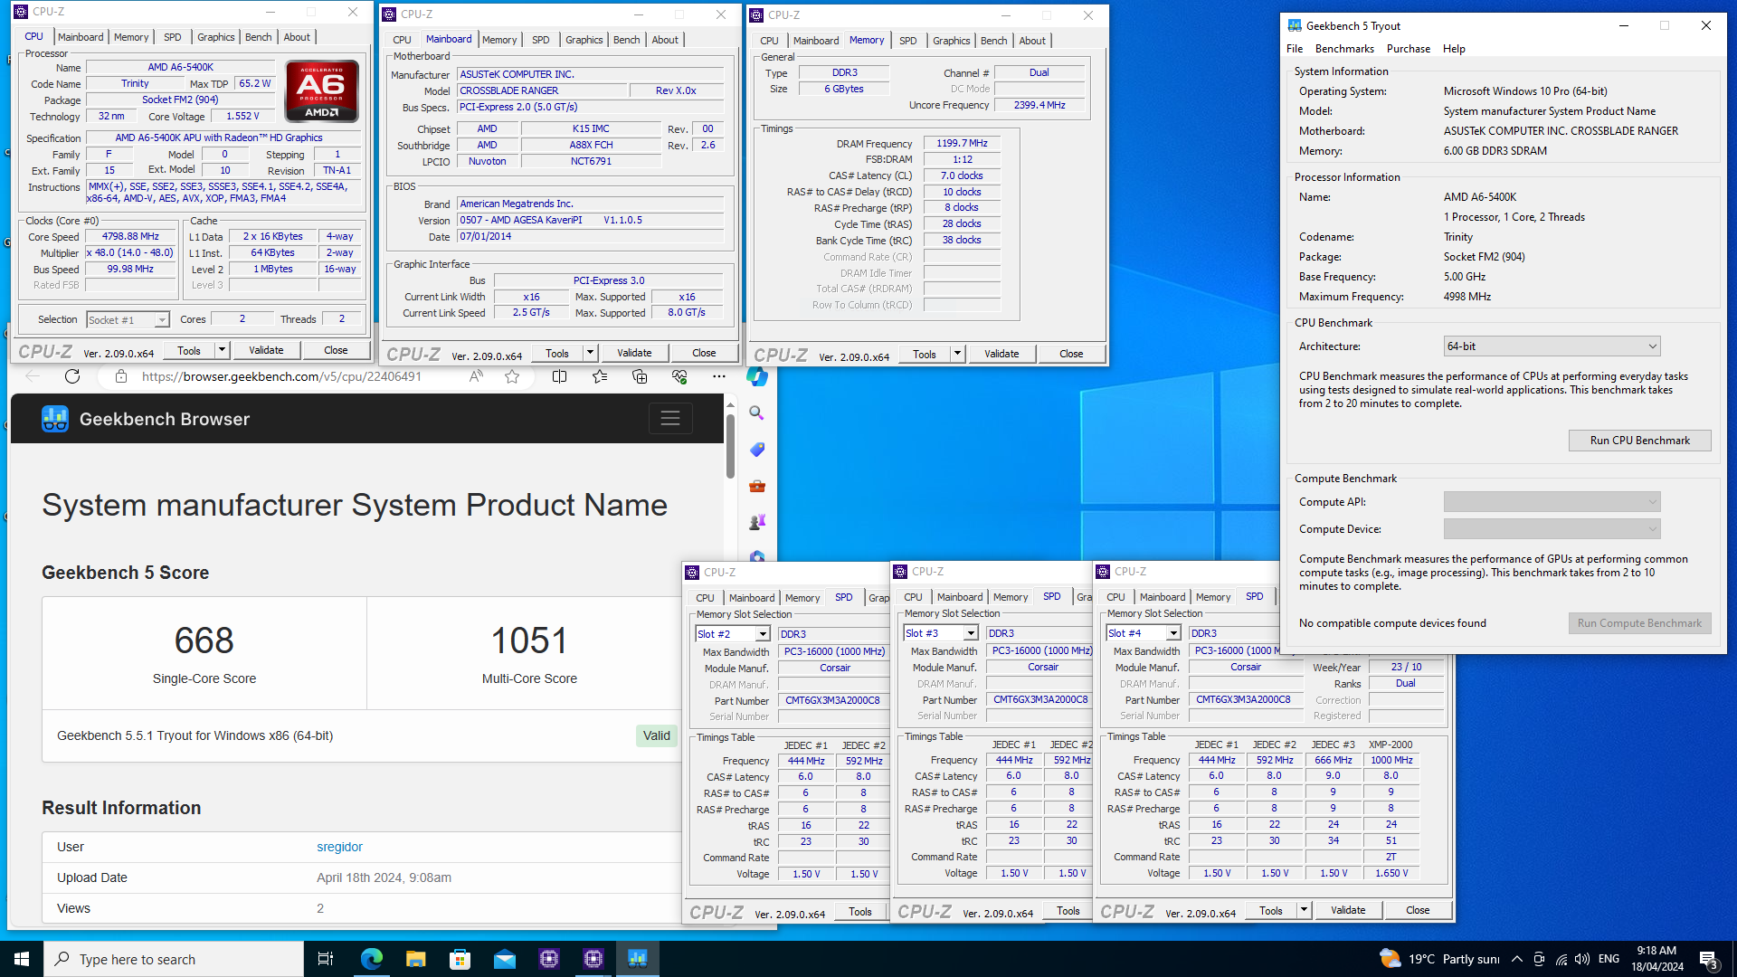
Task: Click Validate in CPU-Z Slot #4 window
Action: tap(1348, 910)
